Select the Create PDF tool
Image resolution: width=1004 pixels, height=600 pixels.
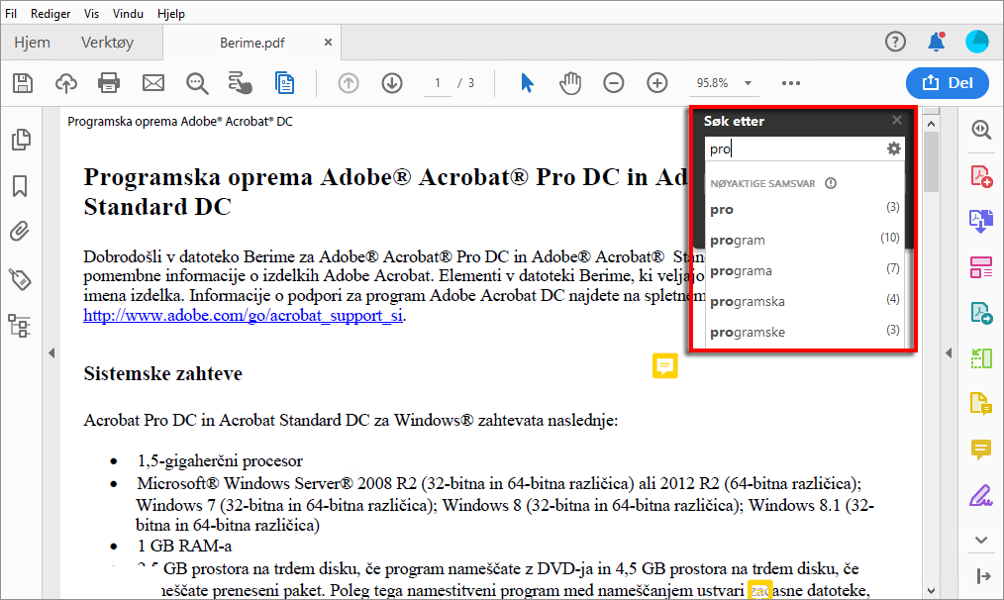tap(981, 175)
